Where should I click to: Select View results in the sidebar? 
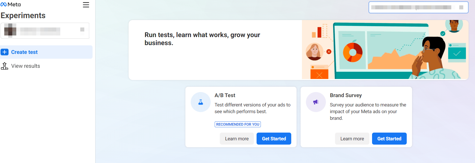coord(25,66)
